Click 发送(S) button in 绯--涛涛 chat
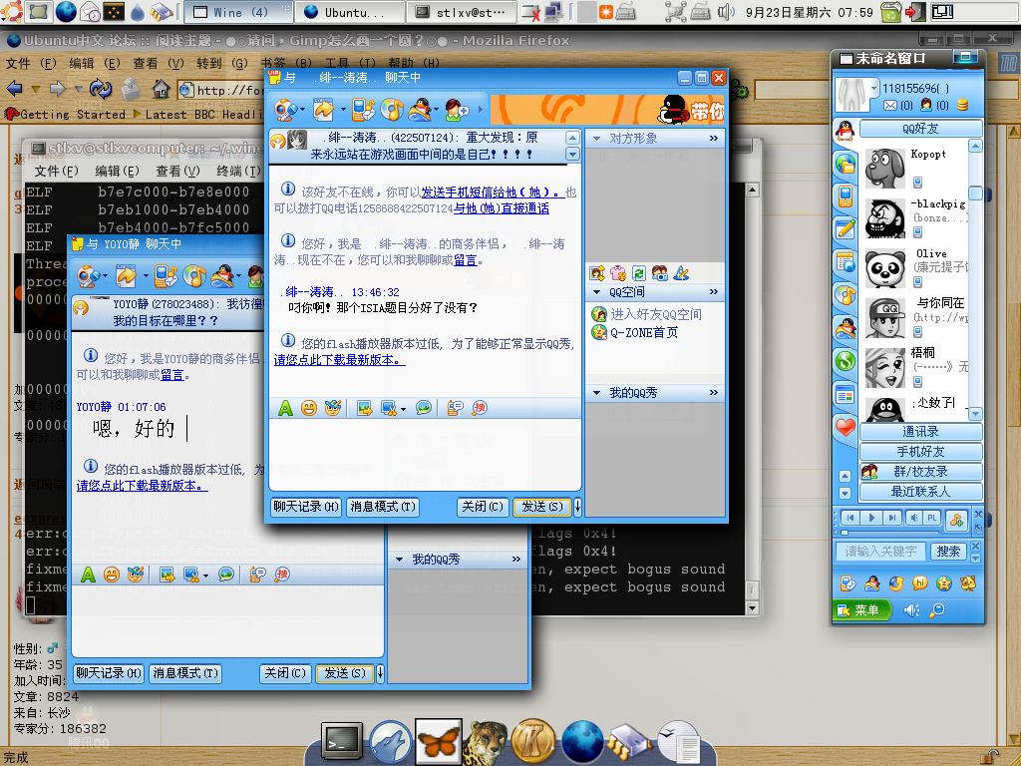This screenshot has width=1021, height=766. click(x=542, y=506)
